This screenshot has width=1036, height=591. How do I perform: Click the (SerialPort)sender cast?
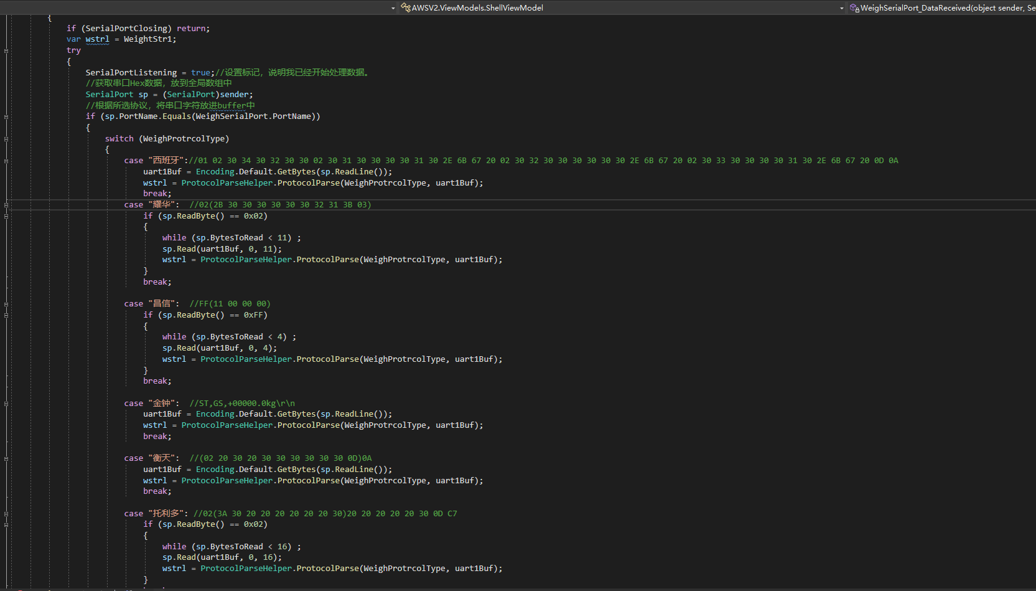click(205, 95)
